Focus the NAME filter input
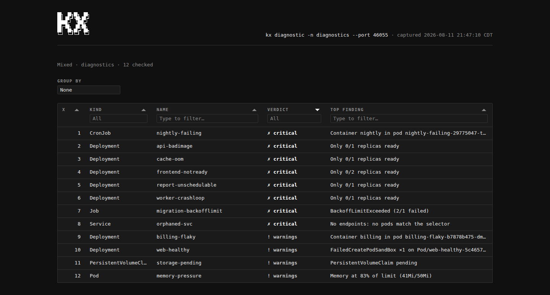This screenshot has width=550, height=295. pyautogui.click(x=207, y=119)
